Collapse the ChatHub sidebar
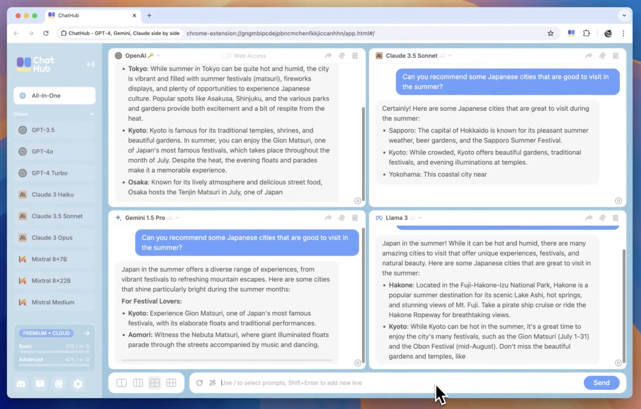This screenshot has height=409, width=641. click(x=90, y=64)
